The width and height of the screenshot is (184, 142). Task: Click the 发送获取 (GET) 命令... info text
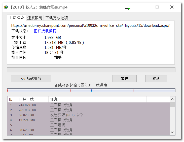pos(68,115)
